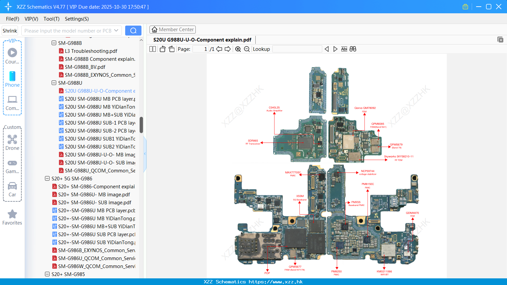Rotate the page counterclockwise
This screenshot has height=285, width=507.
162,49
